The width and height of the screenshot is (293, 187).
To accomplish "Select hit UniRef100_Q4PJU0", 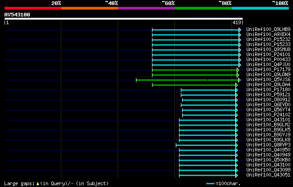I will click(x=268, y=65).
